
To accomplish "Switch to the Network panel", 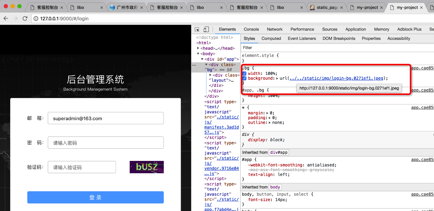I will click(x=275, y=29).
